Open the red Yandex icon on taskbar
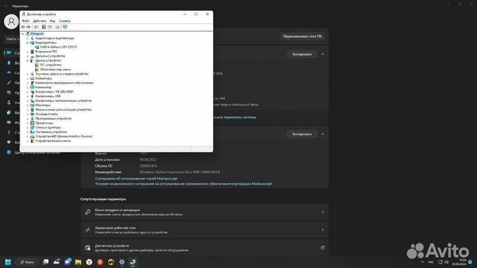 [x=100, y=262]
